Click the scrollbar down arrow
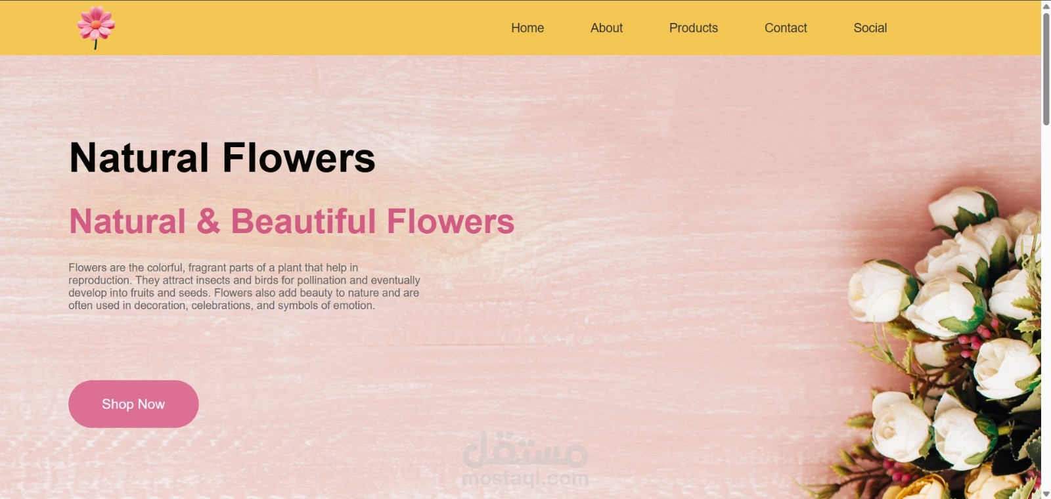Image resolution: width=1051 pixels, height=499 pixels. 1046,493
